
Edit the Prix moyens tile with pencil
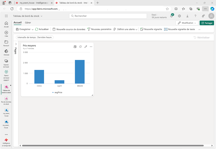click(x=86, y=47)
